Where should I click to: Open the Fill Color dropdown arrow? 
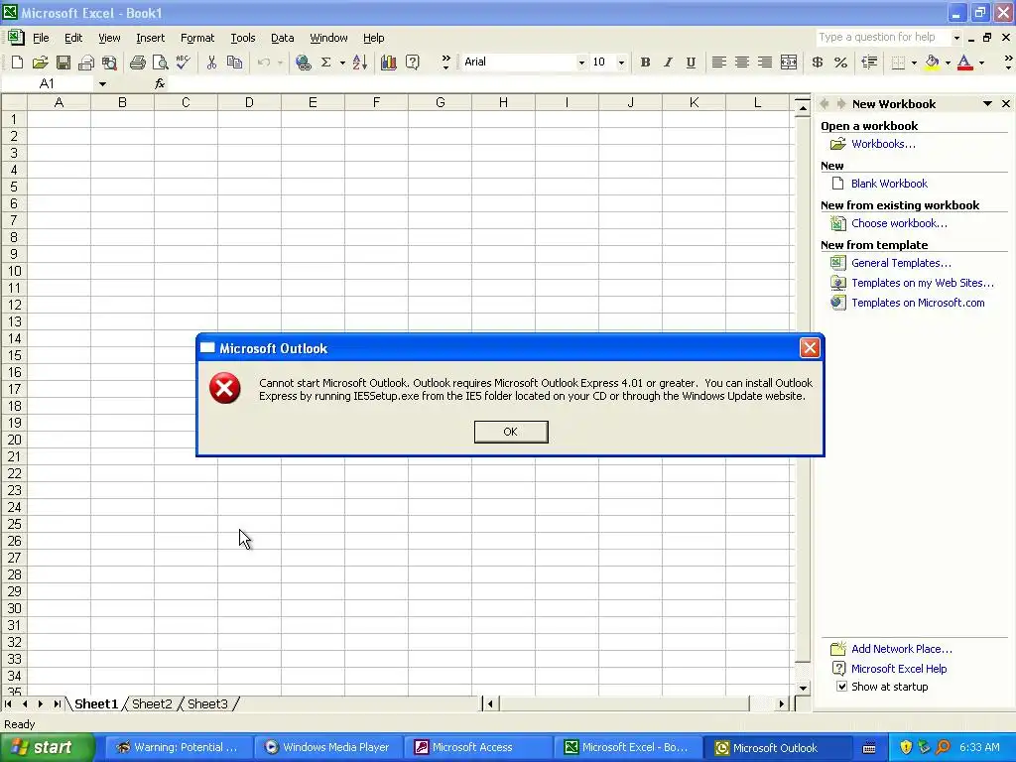[x=948, y=63]
